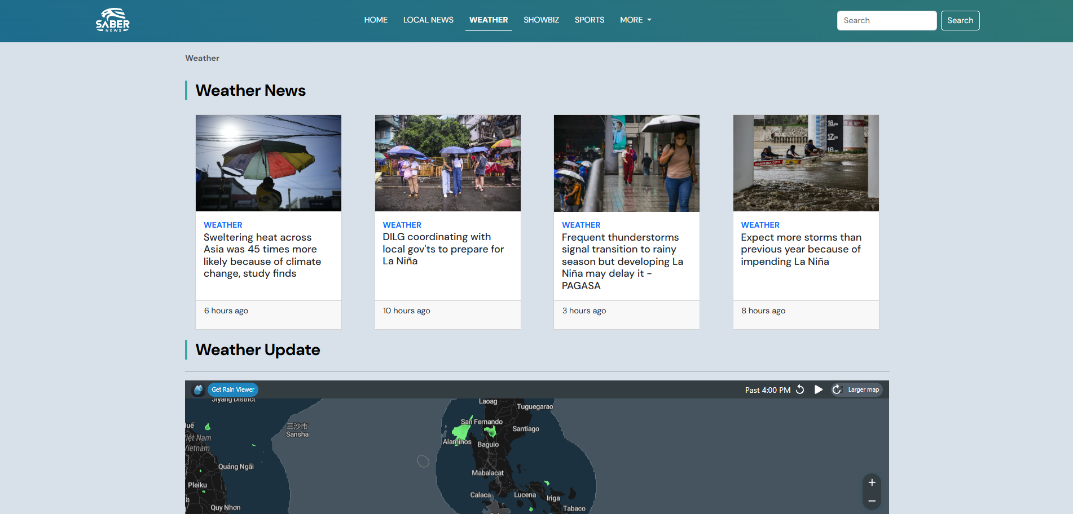Open the thunderstorms article photo
The width and height of the screenshot is (1073, 514).
pyautogui.click(x=627, y=163)
